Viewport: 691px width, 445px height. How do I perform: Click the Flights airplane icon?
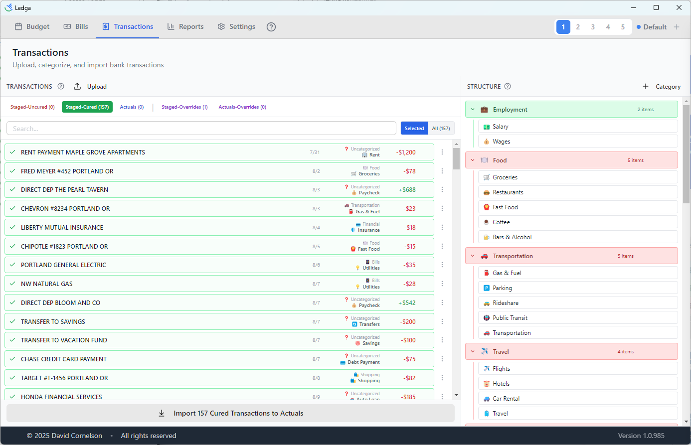(x=486, y=369)
